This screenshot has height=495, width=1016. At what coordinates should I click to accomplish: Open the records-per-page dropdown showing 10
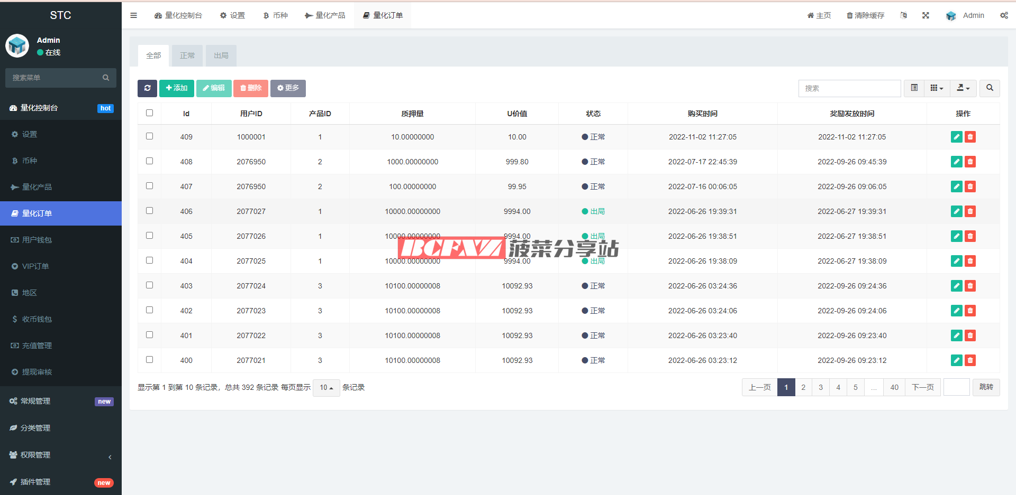tap(326, 388)
